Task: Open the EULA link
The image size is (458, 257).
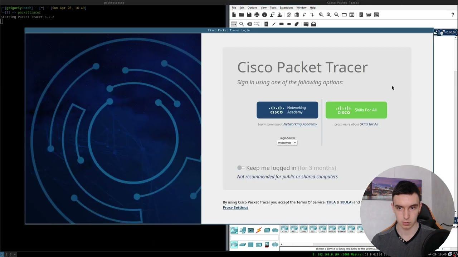Action: point(331,202)
